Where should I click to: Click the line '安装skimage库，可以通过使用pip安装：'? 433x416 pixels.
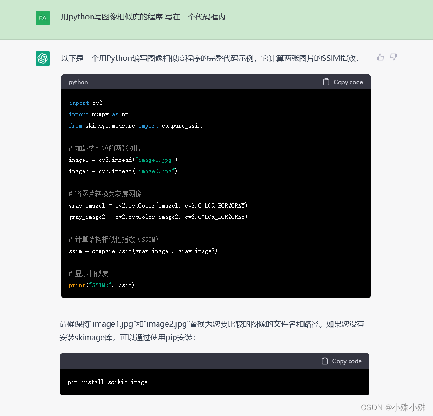coord(128,338)
